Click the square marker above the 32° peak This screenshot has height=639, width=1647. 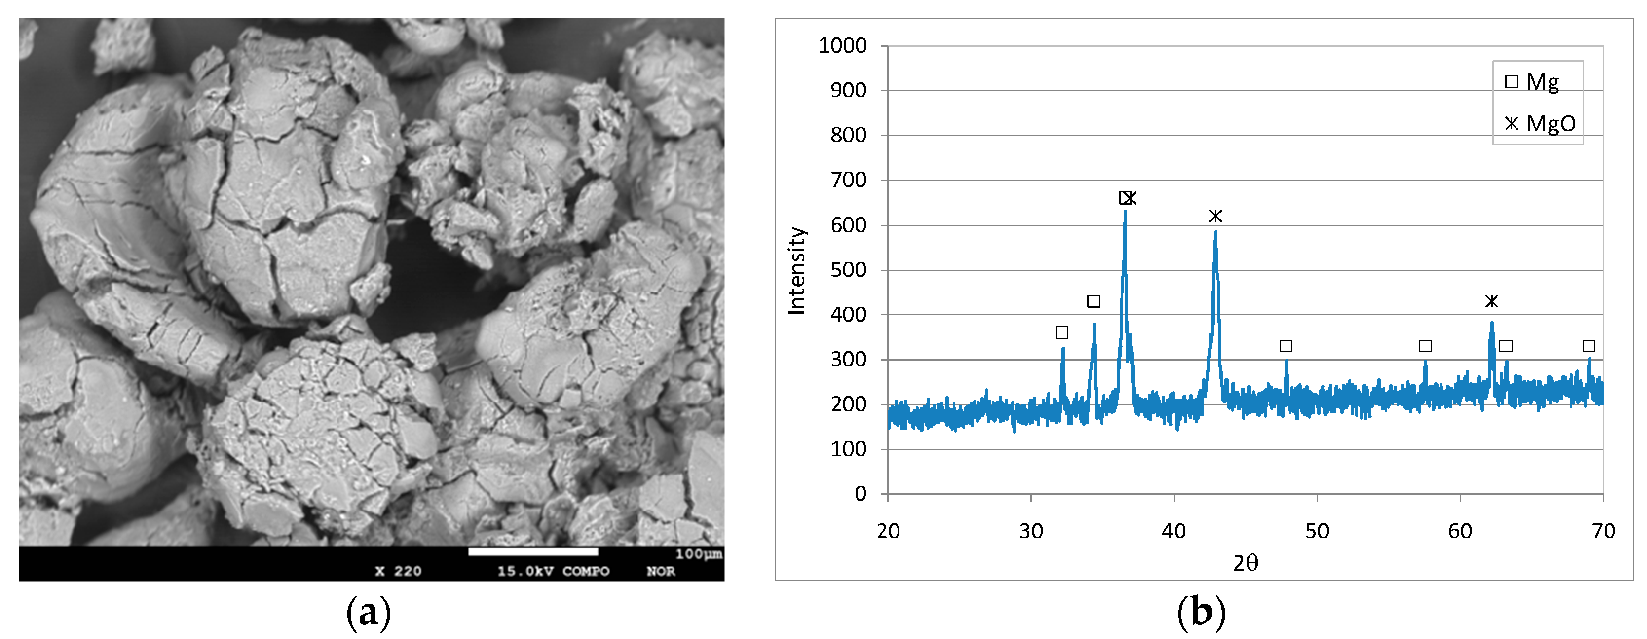click(1062, 332)
